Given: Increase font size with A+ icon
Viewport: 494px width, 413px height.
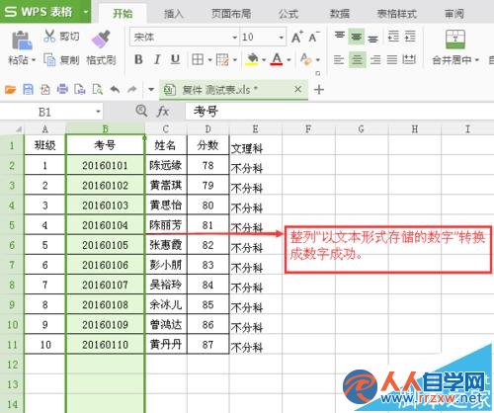Looking at the screenshot, I should pos(297,37).
